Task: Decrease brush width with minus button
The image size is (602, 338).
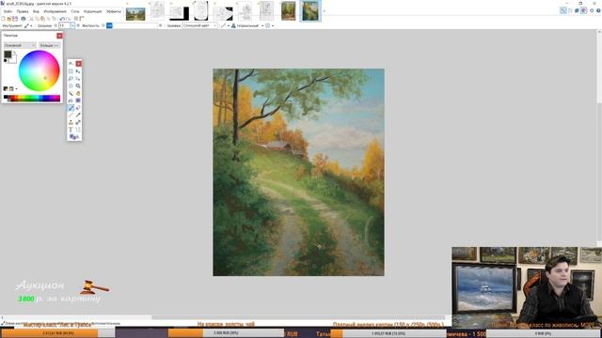Action: point(55,25)
